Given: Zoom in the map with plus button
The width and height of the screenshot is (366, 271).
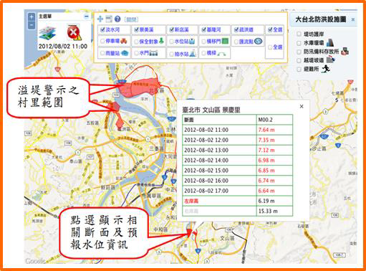Looking at the screenshot, I should click(32, 17).
